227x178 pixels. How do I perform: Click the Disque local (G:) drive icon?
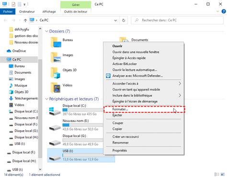tap(55, 143)
